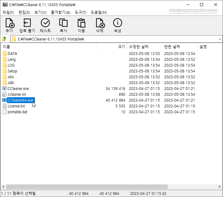Select the highlighted CCleaner64.exe file name
The image size is (223, 197).
click(21, 100)
